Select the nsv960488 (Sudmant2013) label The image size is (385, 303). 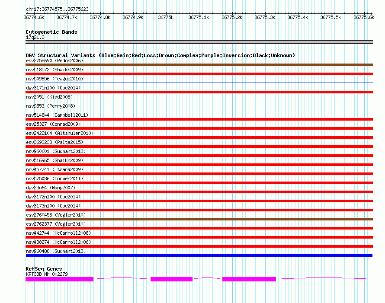click(56, 251)
